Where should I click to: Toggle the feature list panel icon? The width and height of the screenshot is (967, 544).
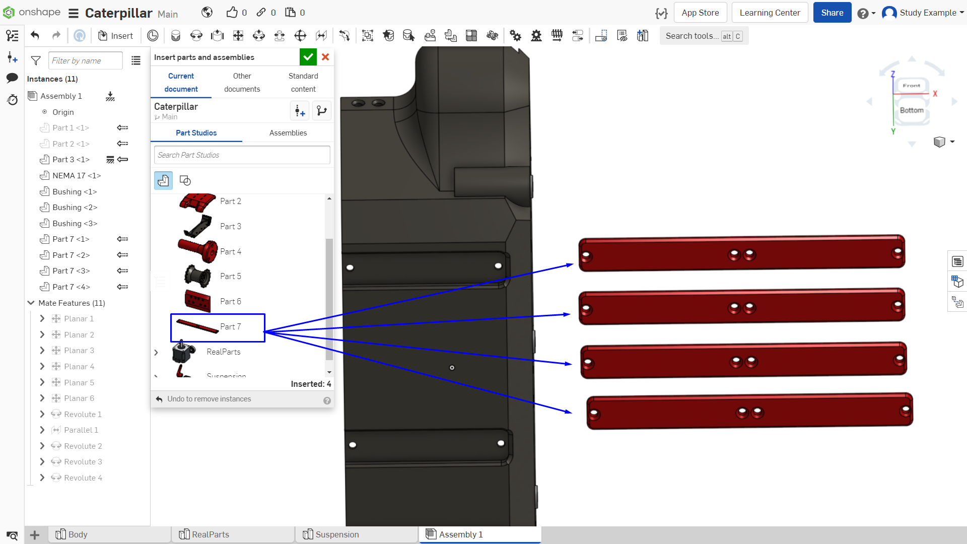(x=12, y=35)
